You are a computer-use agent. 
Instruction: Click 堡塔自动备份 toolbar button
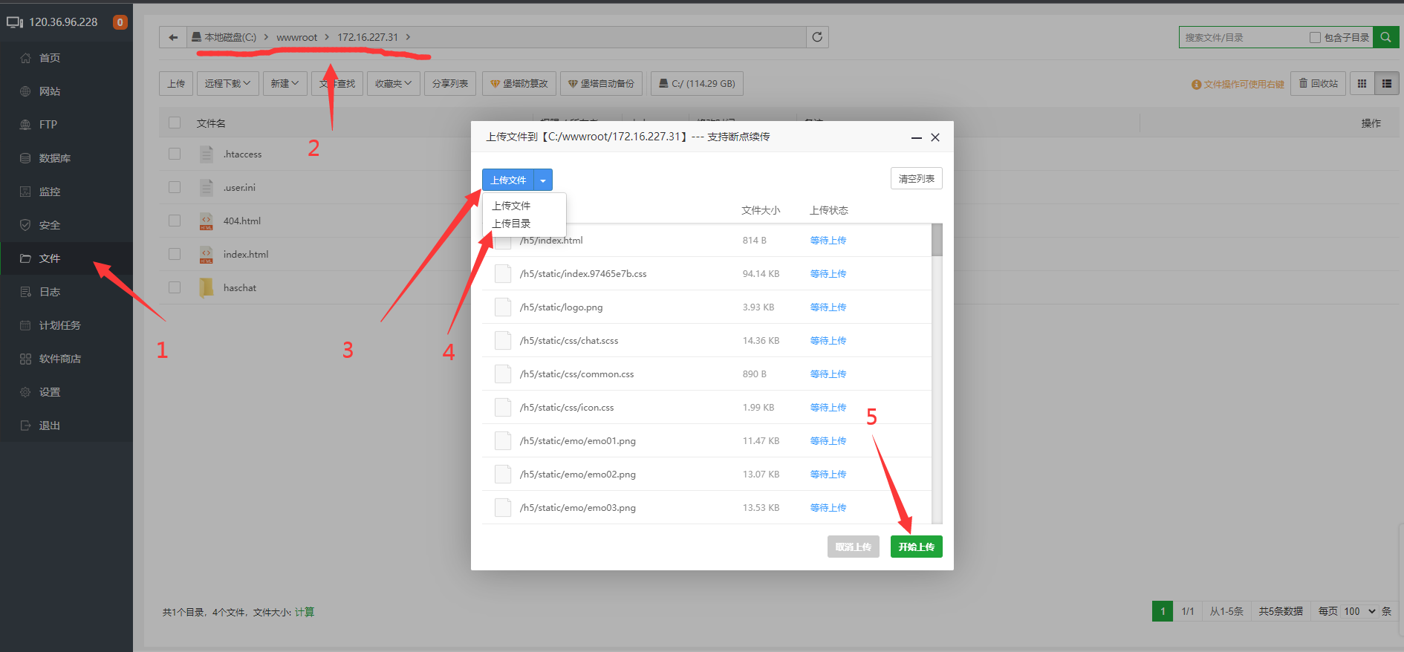[x=601, y=84]
